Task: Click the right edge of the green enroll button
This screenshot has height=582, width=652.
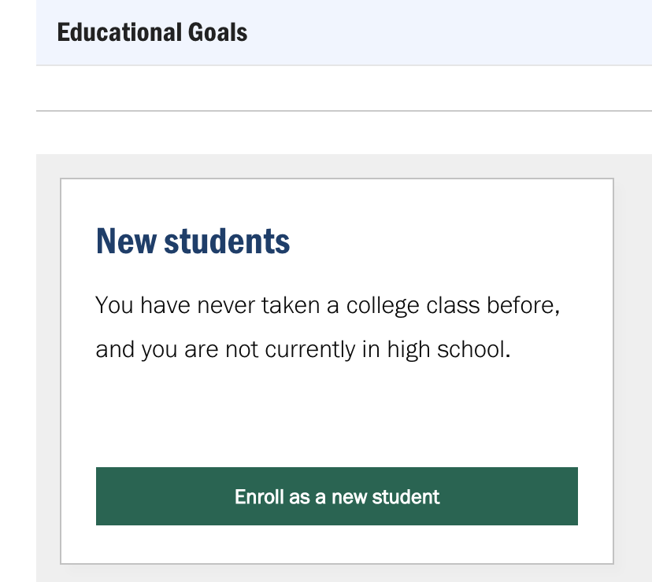Action: [570, 496]
